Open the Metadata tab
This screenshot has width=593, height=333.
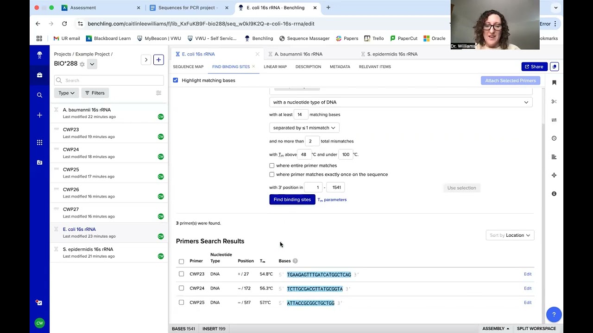(x=340, y=67)
